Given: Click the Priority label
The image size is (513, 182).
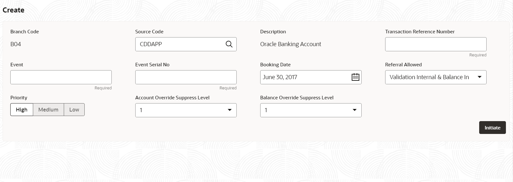Looking at the screenshot, I should 19,98.
